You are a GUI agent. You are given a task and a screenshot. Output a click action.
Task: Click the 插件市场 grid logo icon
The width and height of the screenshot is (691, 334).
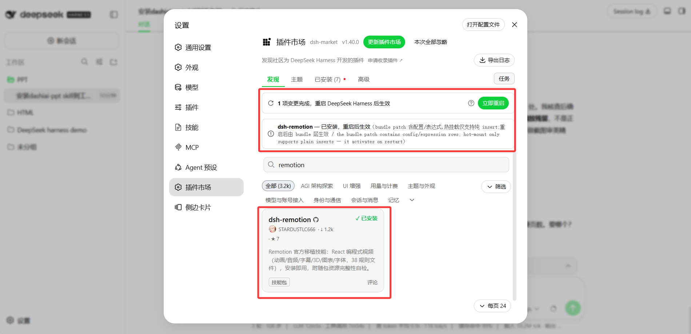coord(267,42)
